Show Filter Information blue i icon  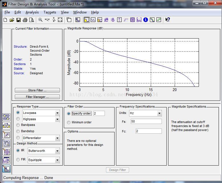point(146,20)
